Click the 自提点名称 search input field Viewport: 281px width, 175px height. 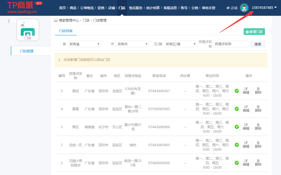coord(231,44)
